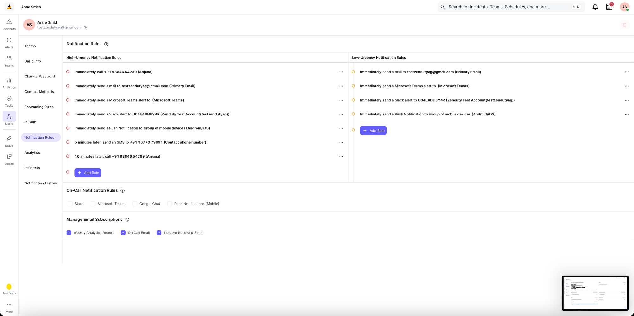Enable Microsoft Teams on-call checkbox
This screenshot has width=634, height=316.
click(x=93, y=204)
